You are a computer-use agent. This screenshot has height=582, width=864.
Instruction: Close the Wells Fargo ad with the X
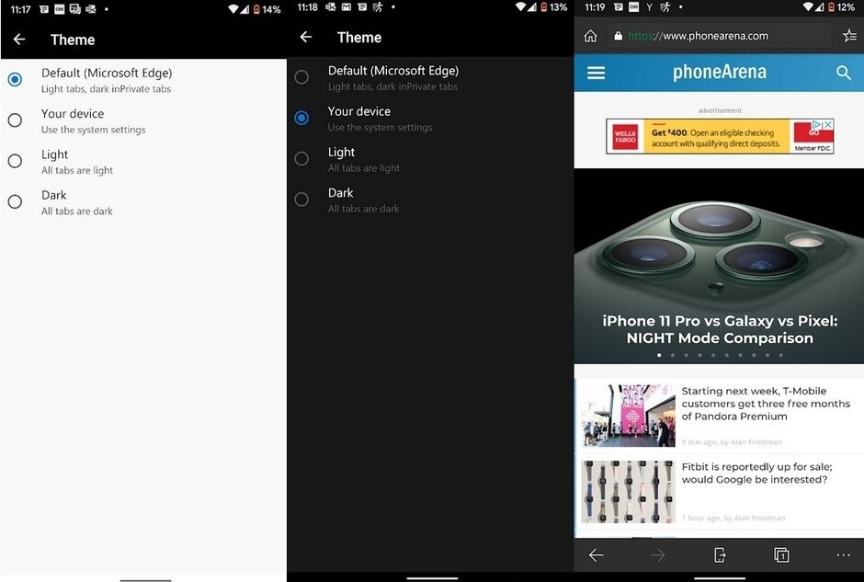(827, 124)
